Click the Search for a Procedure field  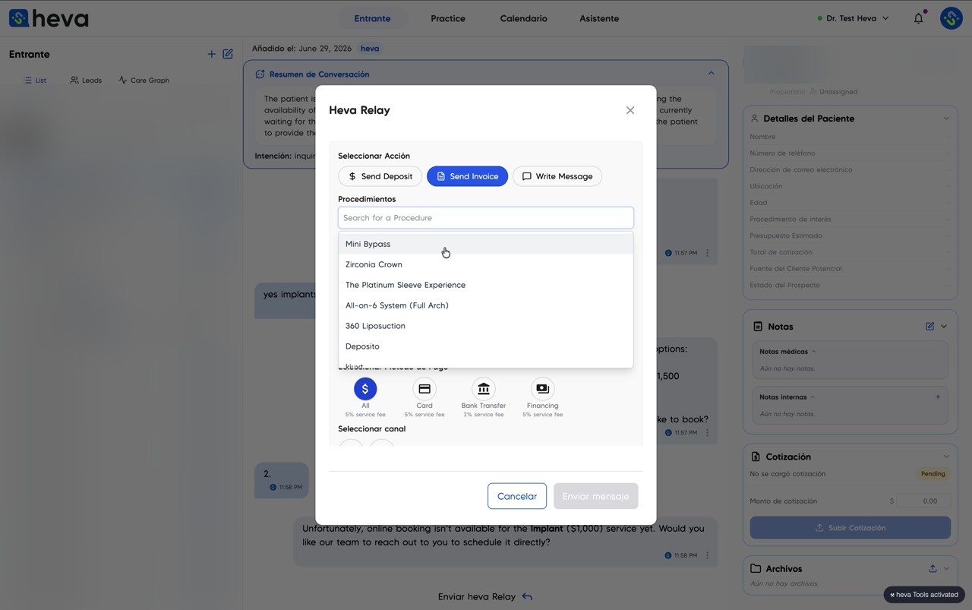click(486, 218)
